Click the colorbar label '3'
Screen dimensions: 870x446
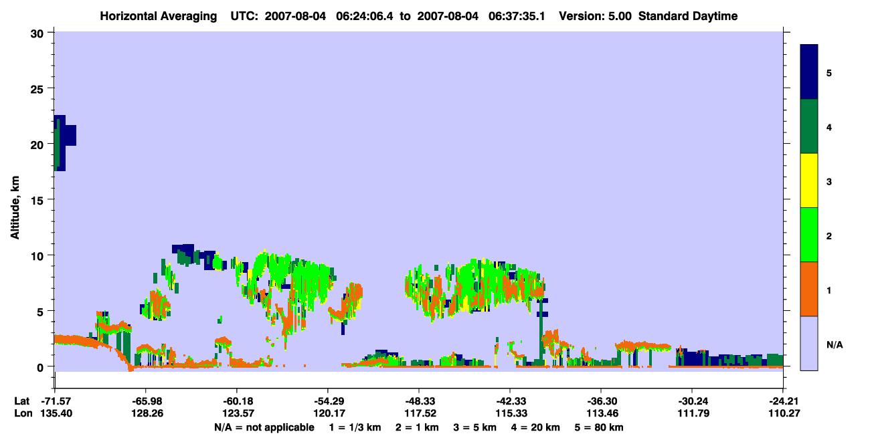click(829, 181)
